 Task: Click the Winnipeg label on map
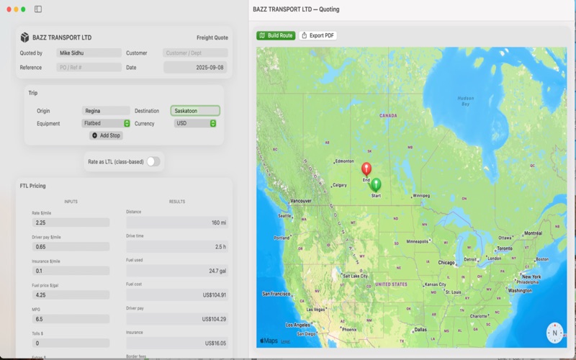pyautogui.click(x=421, y=195)
